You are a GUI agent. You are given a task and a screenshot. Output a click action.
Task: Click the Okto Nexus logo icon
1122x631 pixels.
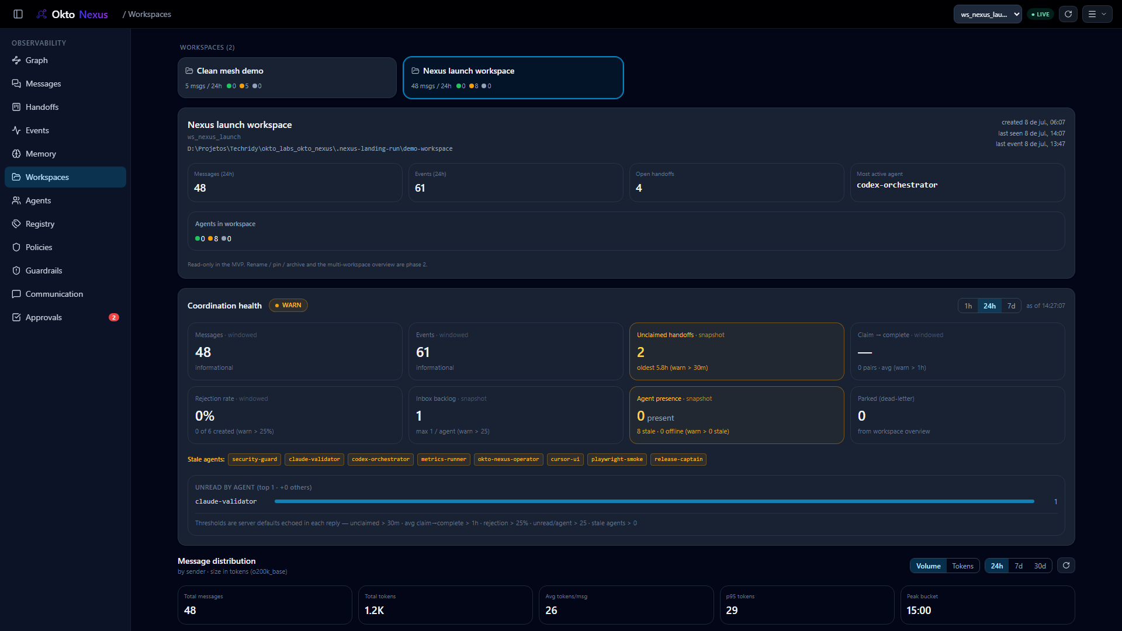point(42,14)
